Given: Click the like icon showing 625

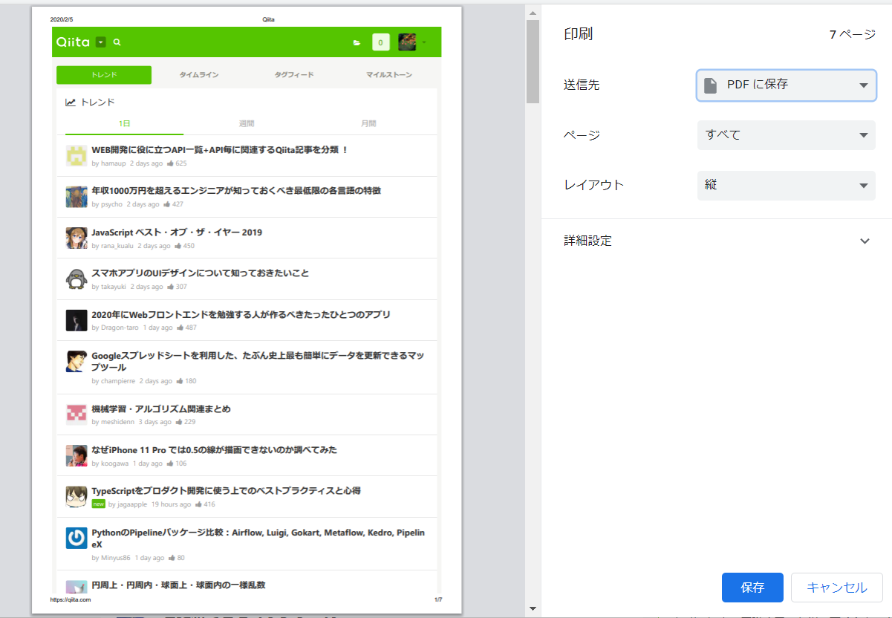Looking at the screenshot, I should pos(170,163).
